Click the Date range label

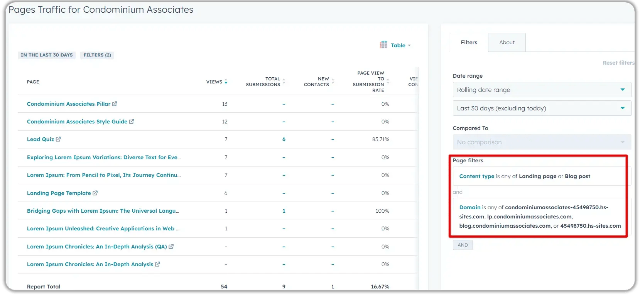[x=468, y=76]
